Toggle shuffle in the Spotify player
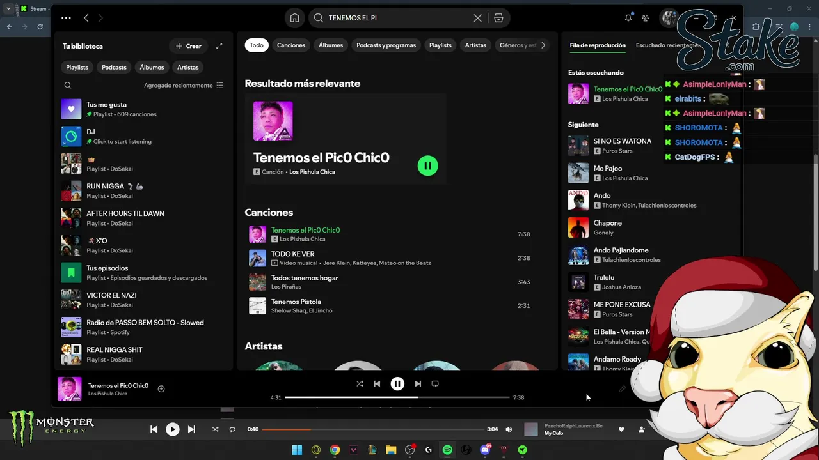The width and height of the screenshot is (819, 460). [360, 383]
